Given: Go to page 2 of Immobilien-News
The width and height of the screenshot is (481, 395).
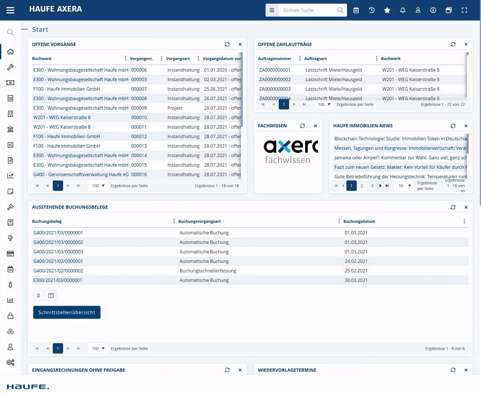Looking at the screenshot, I should tap(362, 186).
